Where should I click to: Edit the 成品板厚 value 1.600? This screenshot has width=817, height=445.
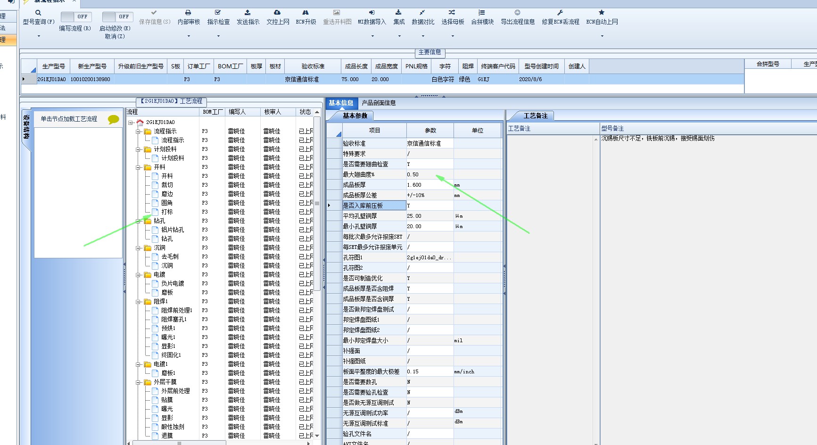430,185
